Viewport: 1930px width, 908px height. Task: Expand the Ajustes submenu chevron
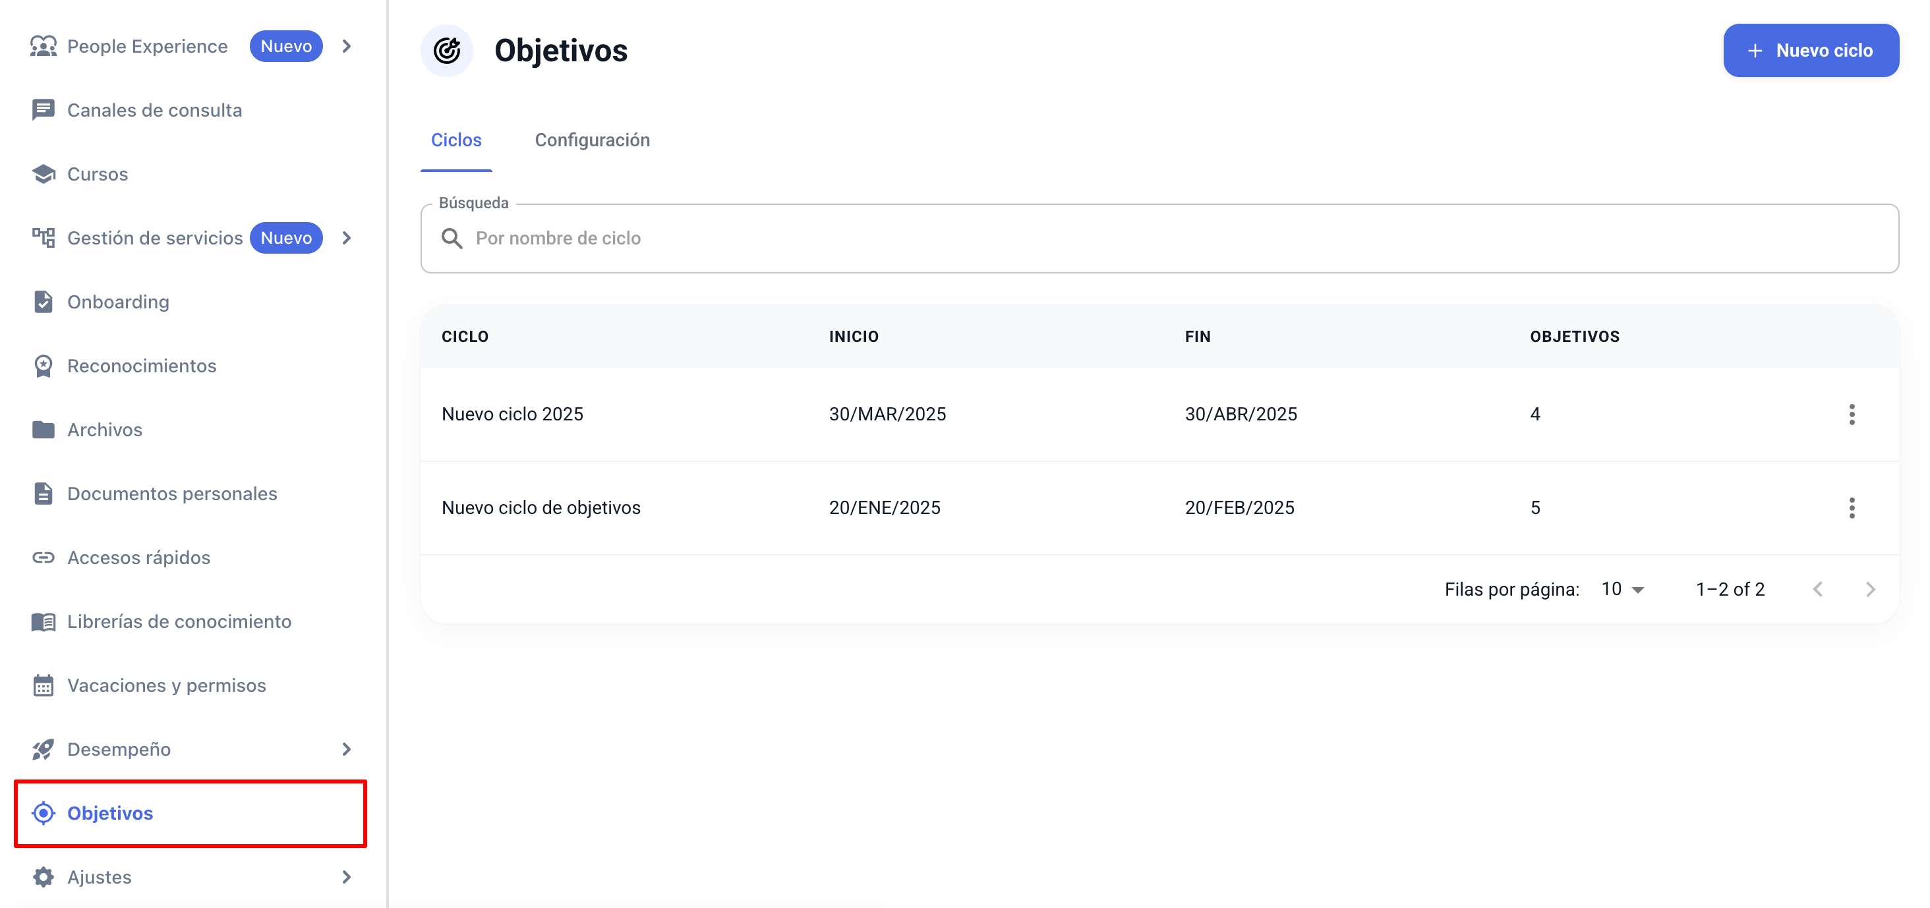coord(346,876)
